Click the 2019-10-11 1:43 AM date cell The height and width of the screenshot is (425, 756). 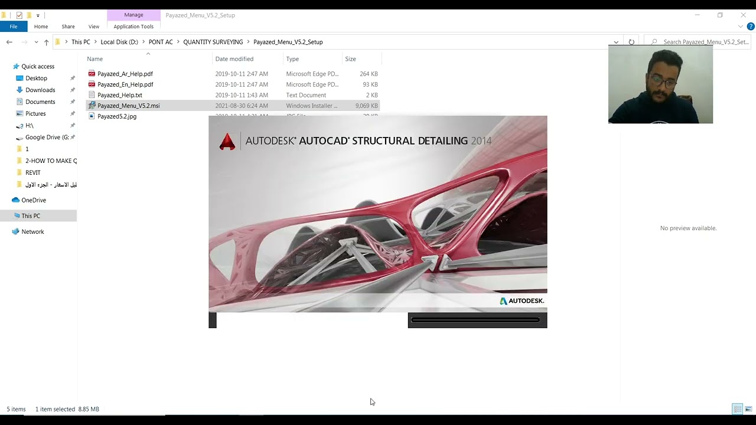click(x=242, y=95)
